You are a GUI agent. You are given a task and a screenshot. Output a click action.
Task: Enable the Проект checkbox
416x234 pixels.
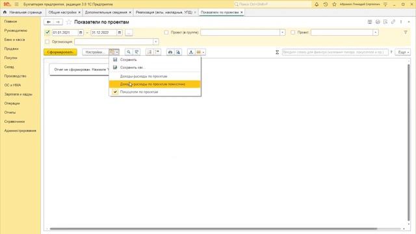tap(292, 32)
